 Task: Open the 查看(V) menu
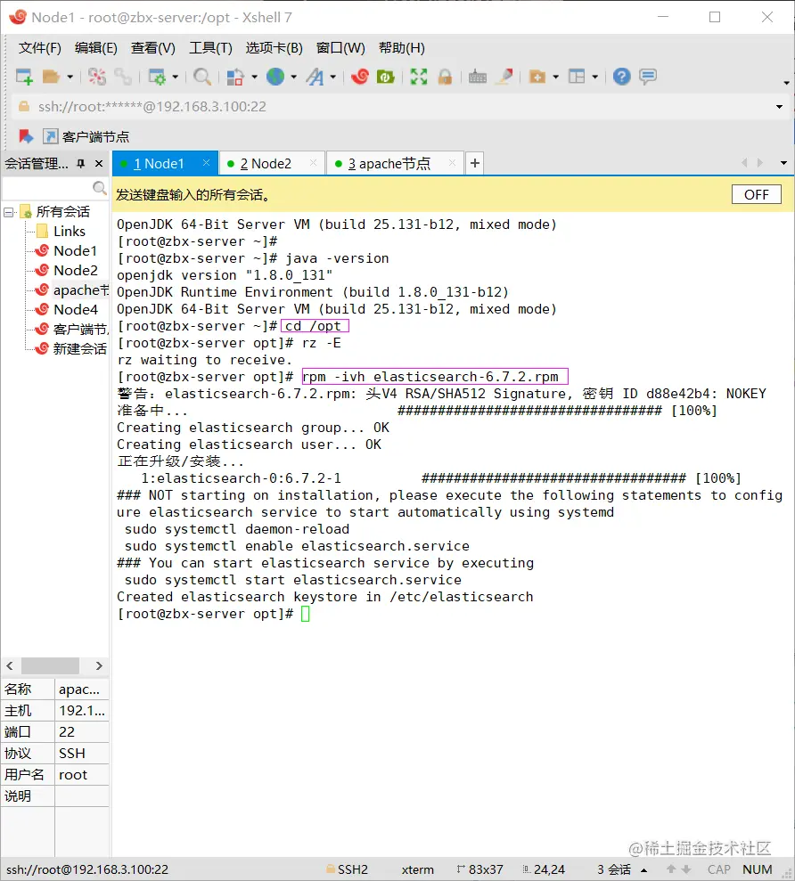[x=153, y=48]
